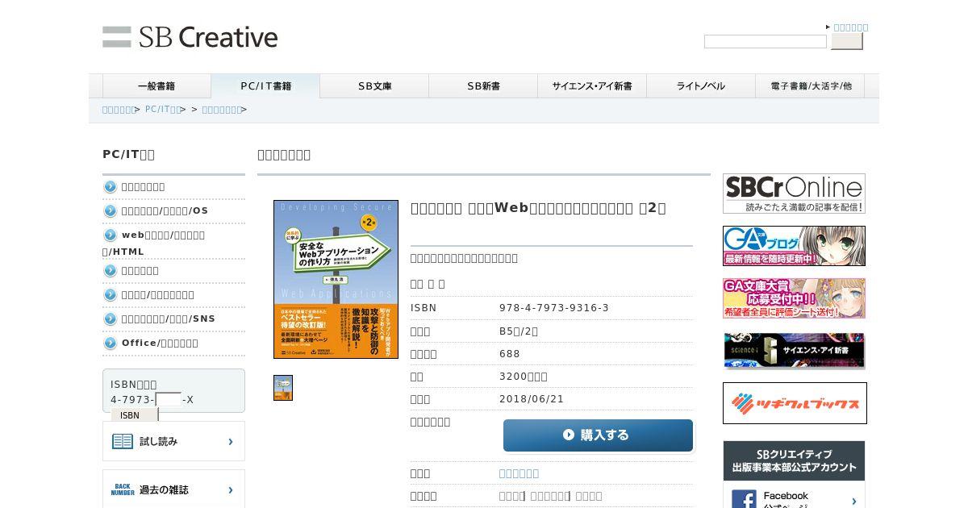Click the page count 688
Screen dimensions: 968x508
point(510,354)
